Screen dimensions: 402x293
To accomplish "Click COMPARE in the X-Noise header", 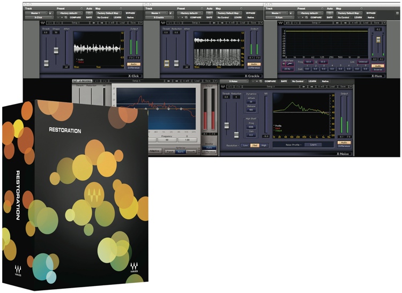I will click(270, 81).
